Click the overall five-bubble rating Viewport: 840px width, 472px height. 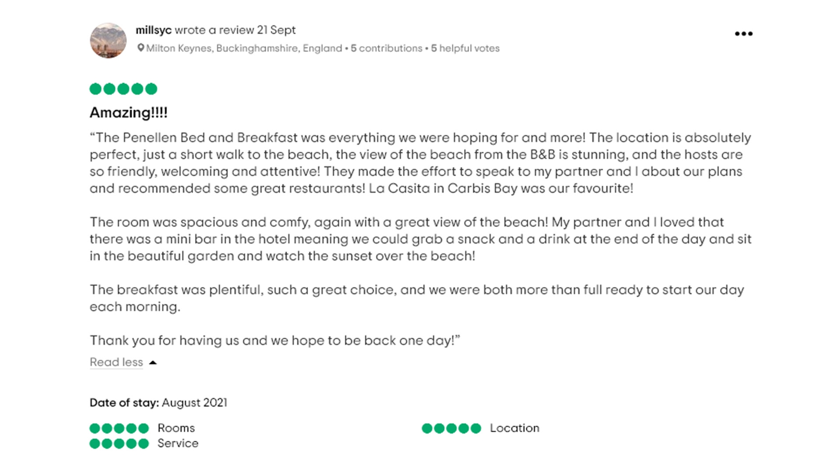pyautogui.click(x=123, y=89)
